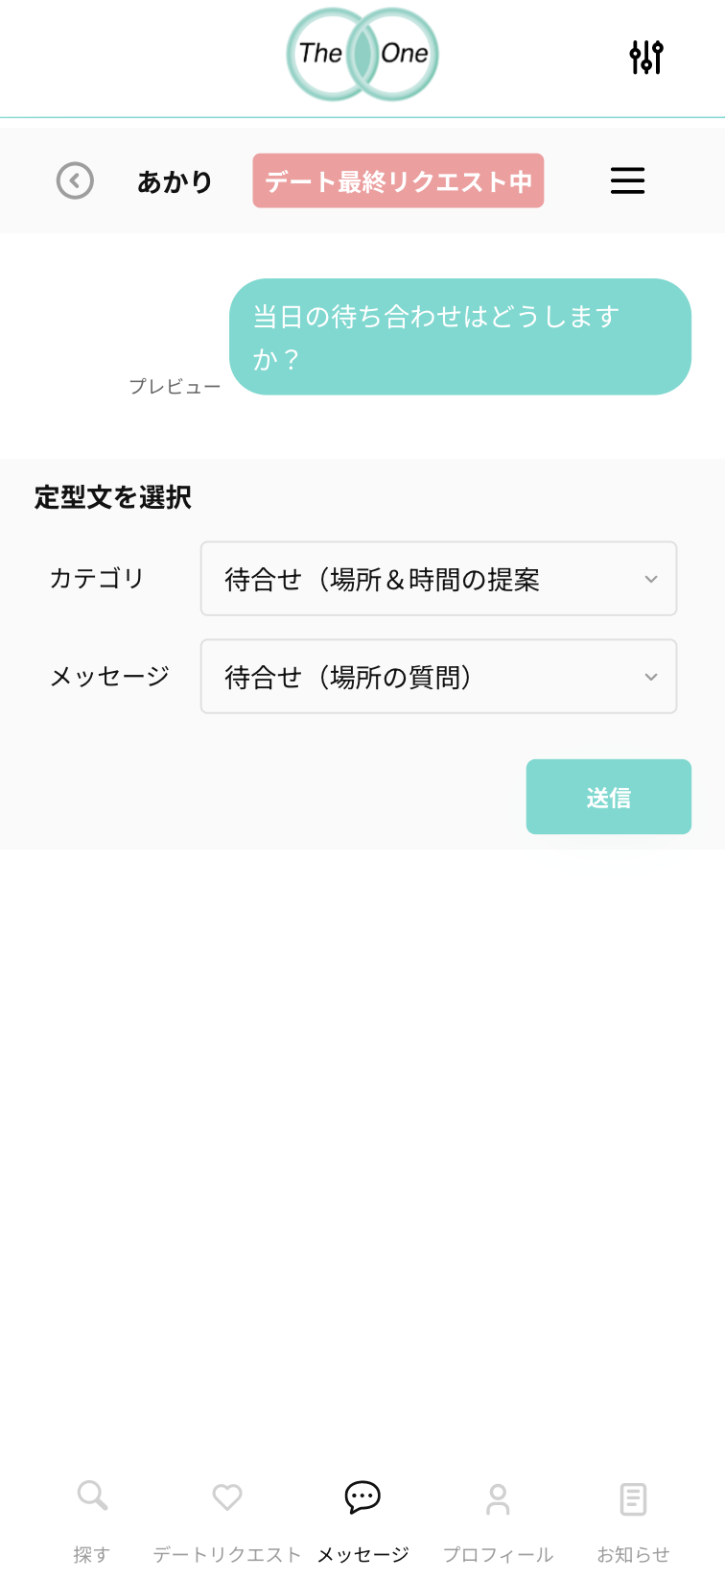Click the メッセージ dropdown chevron arrow
The width and height of the screenshot is (725, 1580).
coord(651,677)
